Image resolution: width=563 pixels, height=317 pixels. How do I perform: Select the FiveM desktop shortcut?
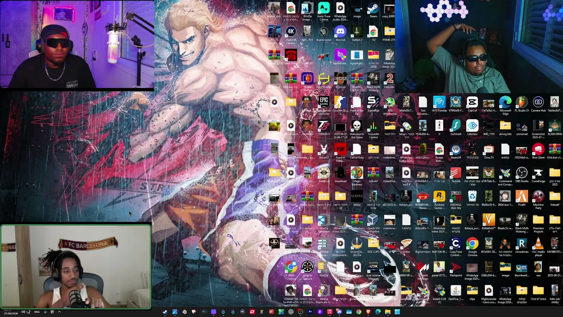click(x=522, y=199)
